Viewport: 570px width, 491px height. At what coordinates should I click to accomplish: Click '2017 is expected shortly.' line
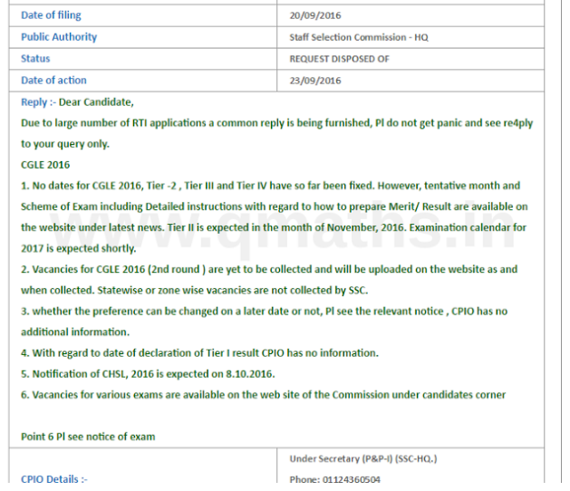(x=79, y=248)
